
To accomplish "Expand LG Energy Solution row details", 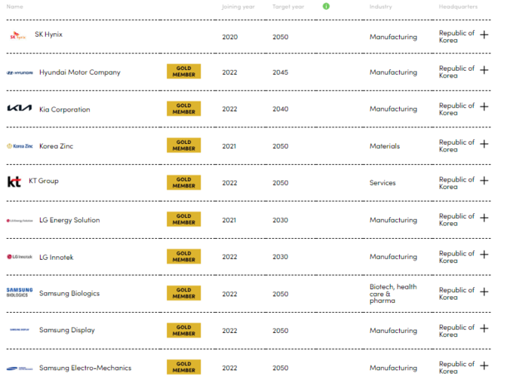I will pos(484,218).
